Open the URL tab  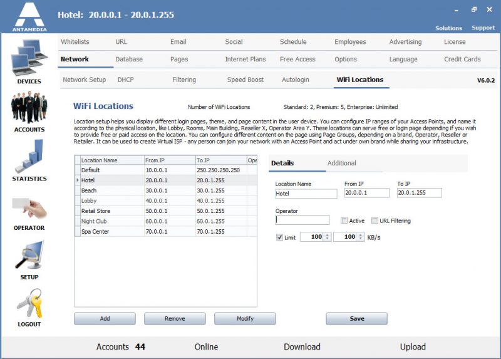click(121, 41)
